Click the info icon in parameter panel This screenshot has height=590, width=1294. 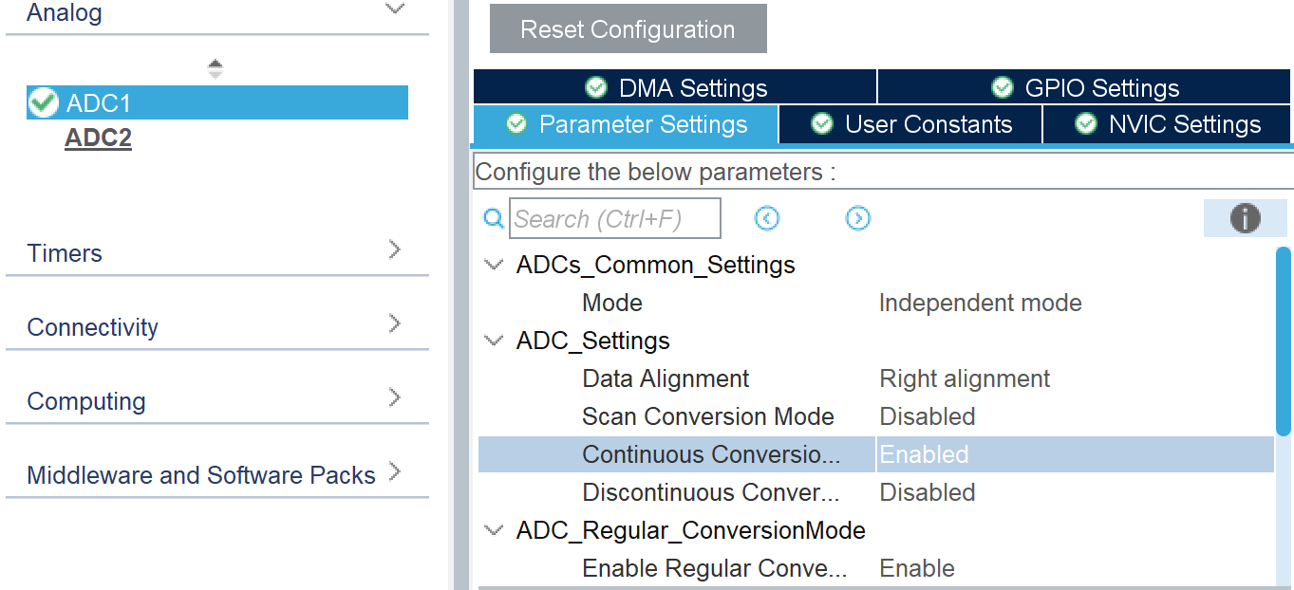click(x=1245, y=219)
